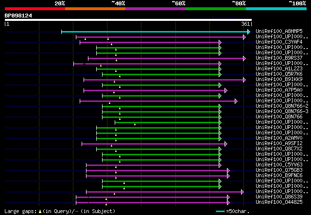Click the BP098124 query name label
This screenshot has width=311, height=215.
coord(18,16)
